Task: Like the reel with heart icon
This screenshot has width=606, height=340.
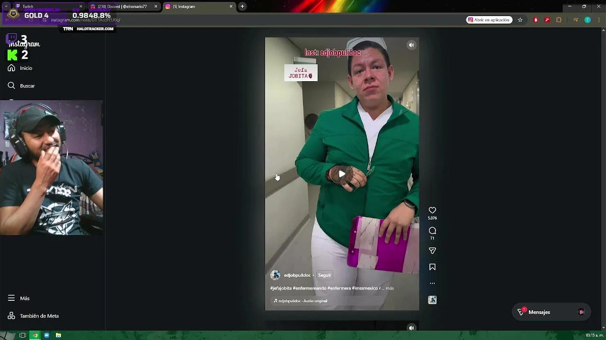Action: (432, 210)
